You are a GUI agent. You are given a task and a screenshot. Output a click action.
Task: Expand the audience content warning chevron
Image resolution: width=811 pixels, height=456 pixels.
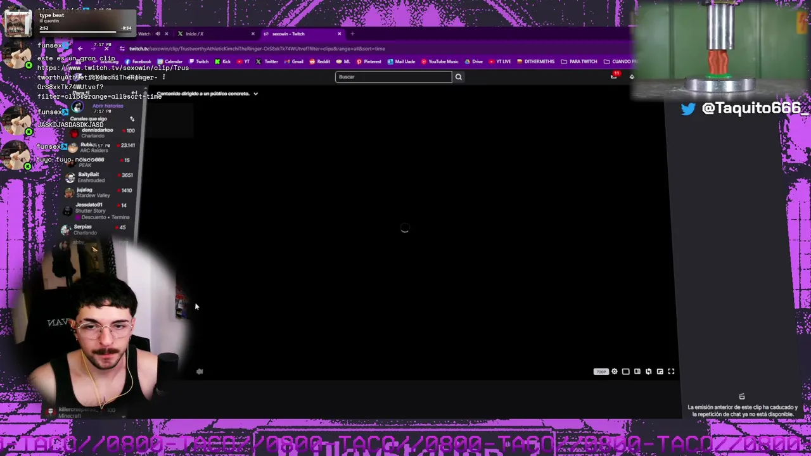tap(255, 94)
